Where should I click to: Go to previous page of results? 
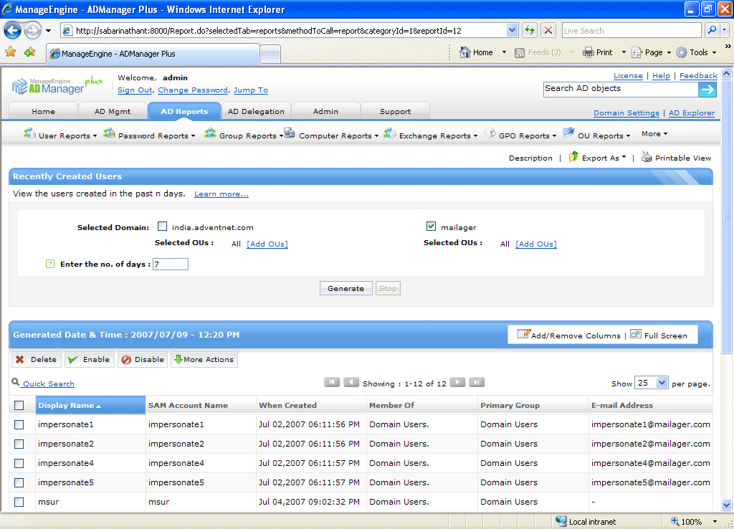tap(351, 383)
